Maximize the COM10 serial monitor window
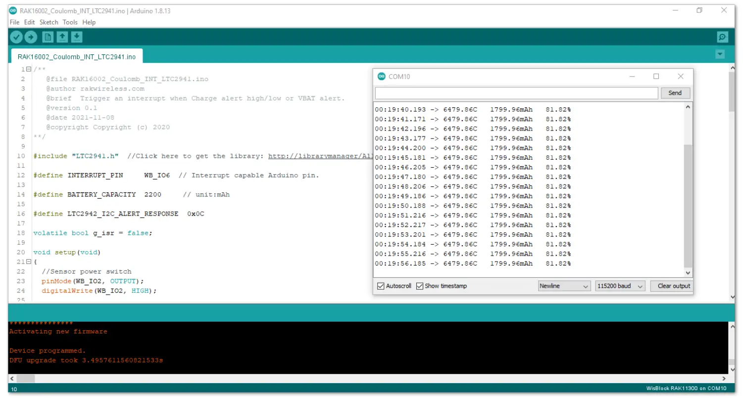 point(656,77)
